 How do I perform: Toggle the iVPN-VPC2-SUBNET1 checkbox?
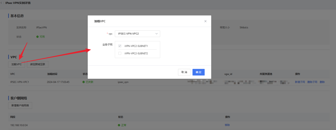[120, 46]
